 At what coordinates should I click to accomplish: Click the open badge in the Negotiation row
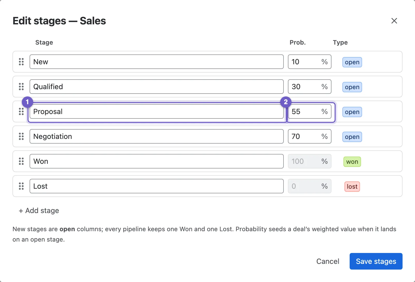point(352,137)
